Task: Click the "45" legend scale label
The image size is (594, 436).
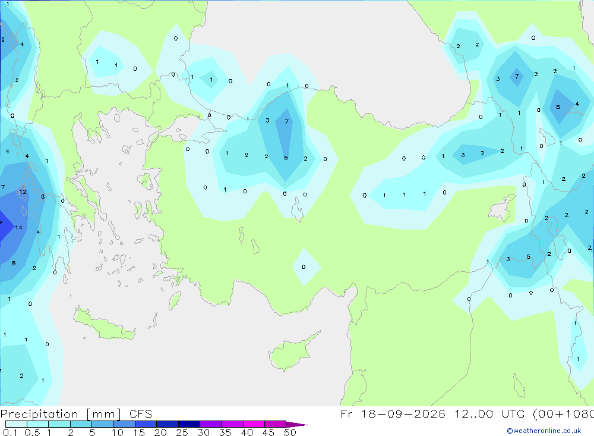Action: (268, 432)
